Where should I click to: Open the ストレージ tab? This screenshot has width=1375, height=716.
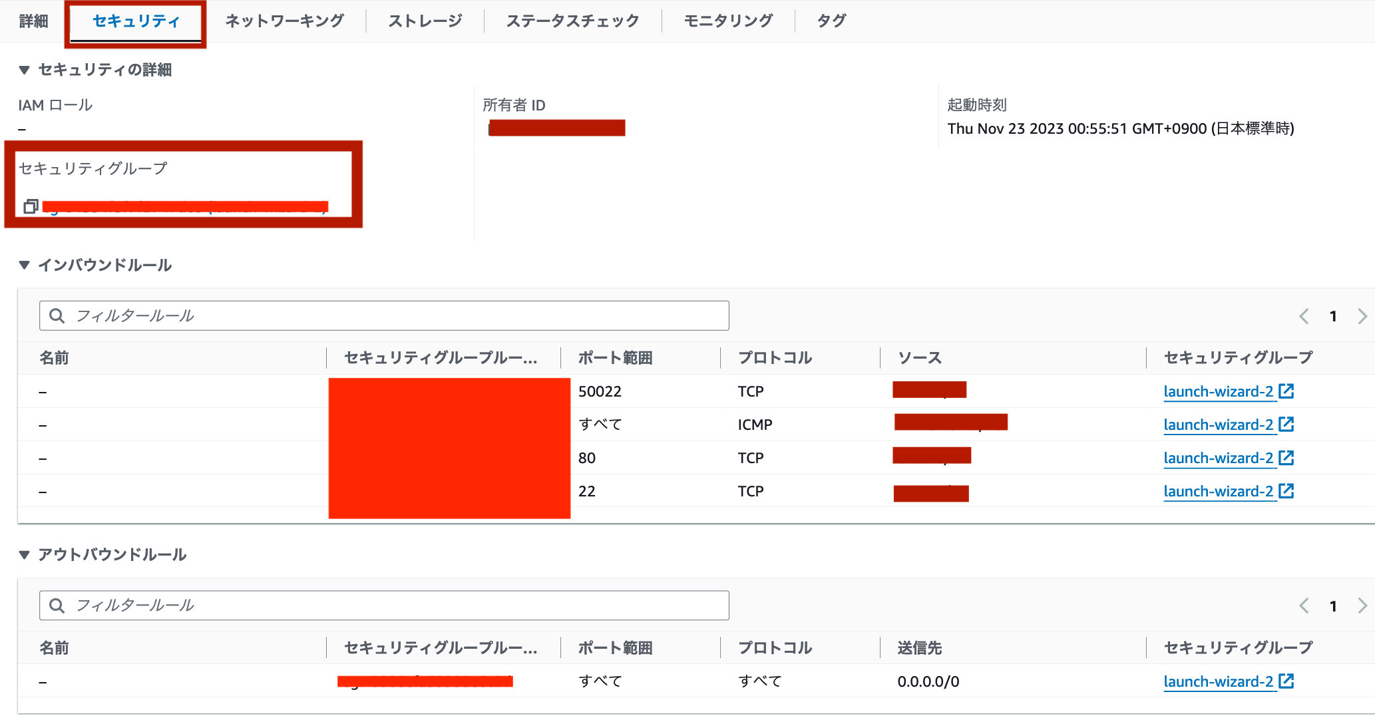pos(425,21)
